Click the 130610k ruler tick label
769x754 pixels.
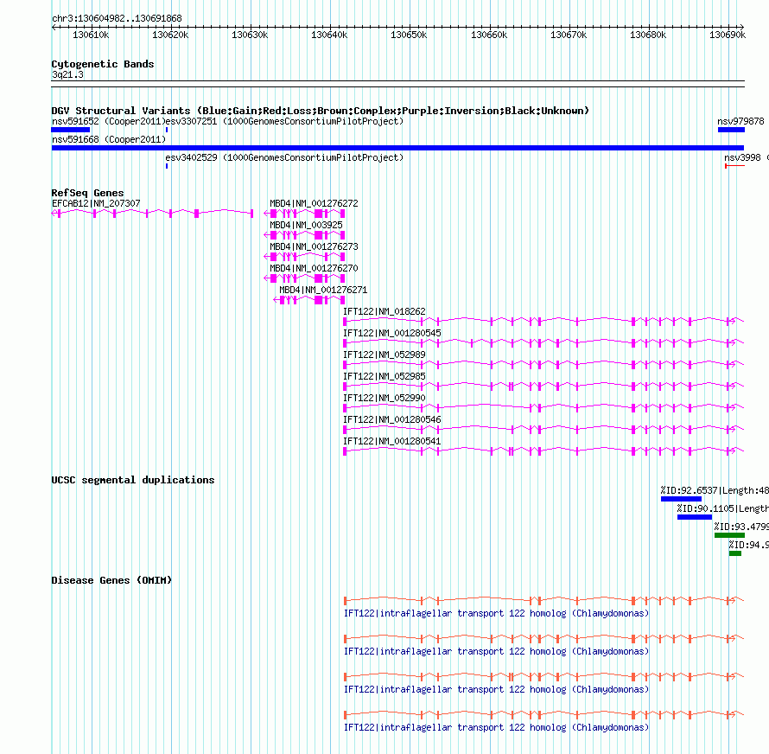(x=91, y=35)
